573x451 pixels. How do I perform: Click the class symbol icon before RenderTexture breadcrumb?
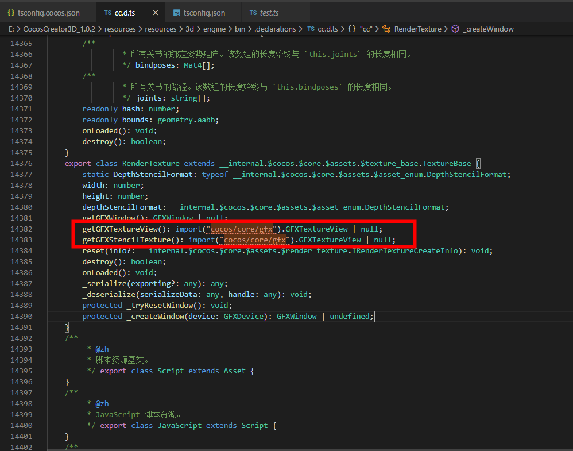pos(386,29)
